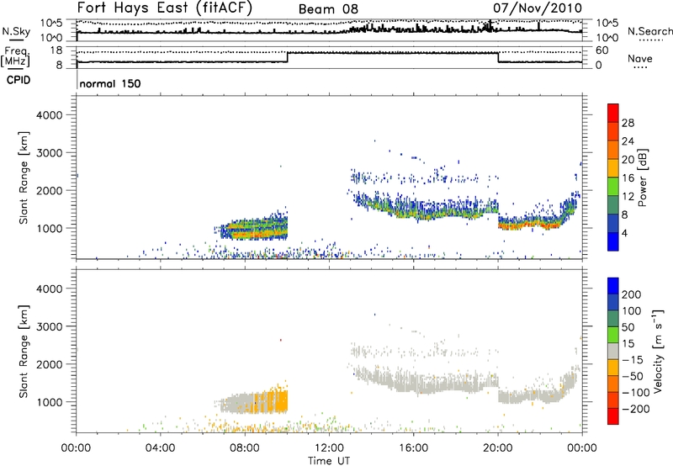Click the '4000' tick of the power panel
The width and height of the screenshot is (673, 466).
(x=50, y=115)
